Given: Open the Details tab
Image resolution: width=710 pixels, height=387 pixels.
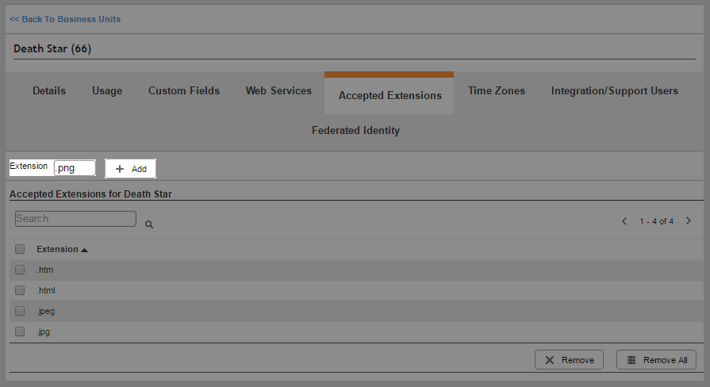Looking at the screenshot, I should click(x=49, y=91).
